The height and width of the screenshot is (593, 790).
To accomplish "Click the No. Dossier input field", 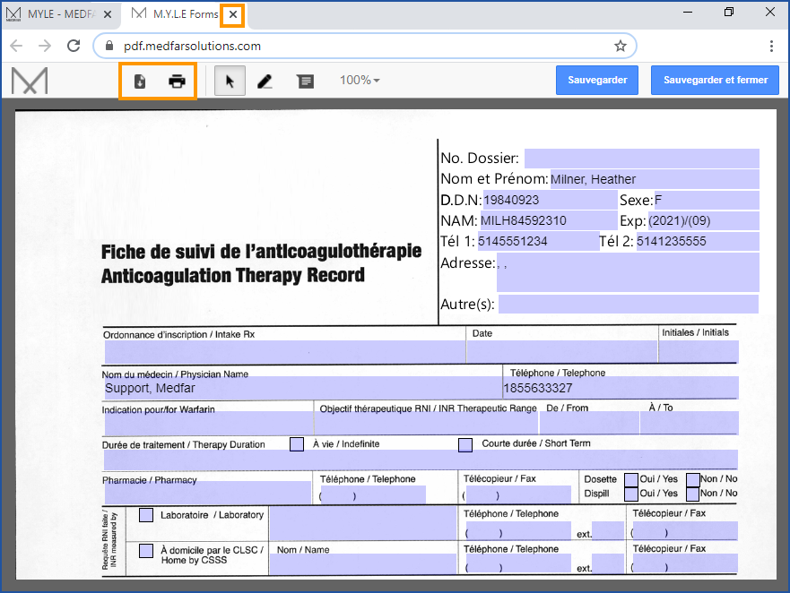I will pos(641,159).
